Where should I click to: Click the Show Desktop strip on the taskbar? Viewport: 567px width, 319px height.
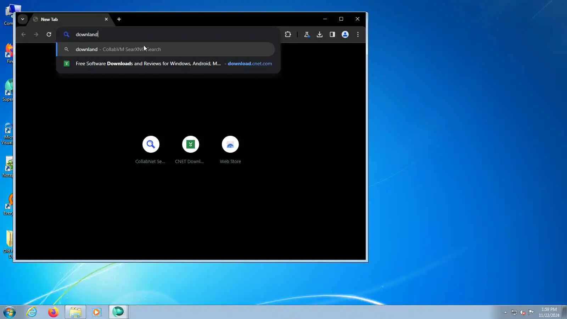tap(565, 312)
